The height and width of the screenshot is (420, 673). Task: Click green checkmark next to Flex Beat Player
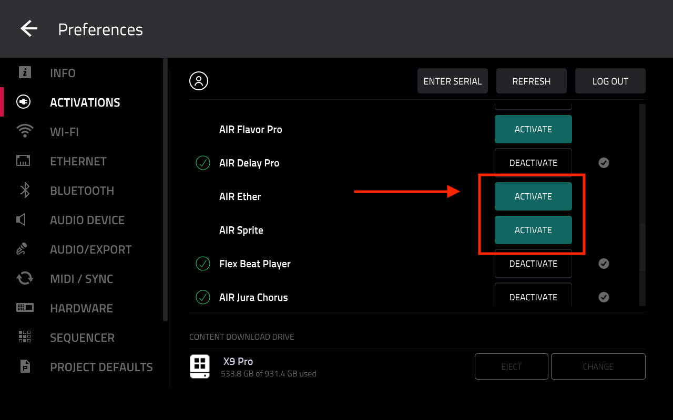tap(203, 264)
